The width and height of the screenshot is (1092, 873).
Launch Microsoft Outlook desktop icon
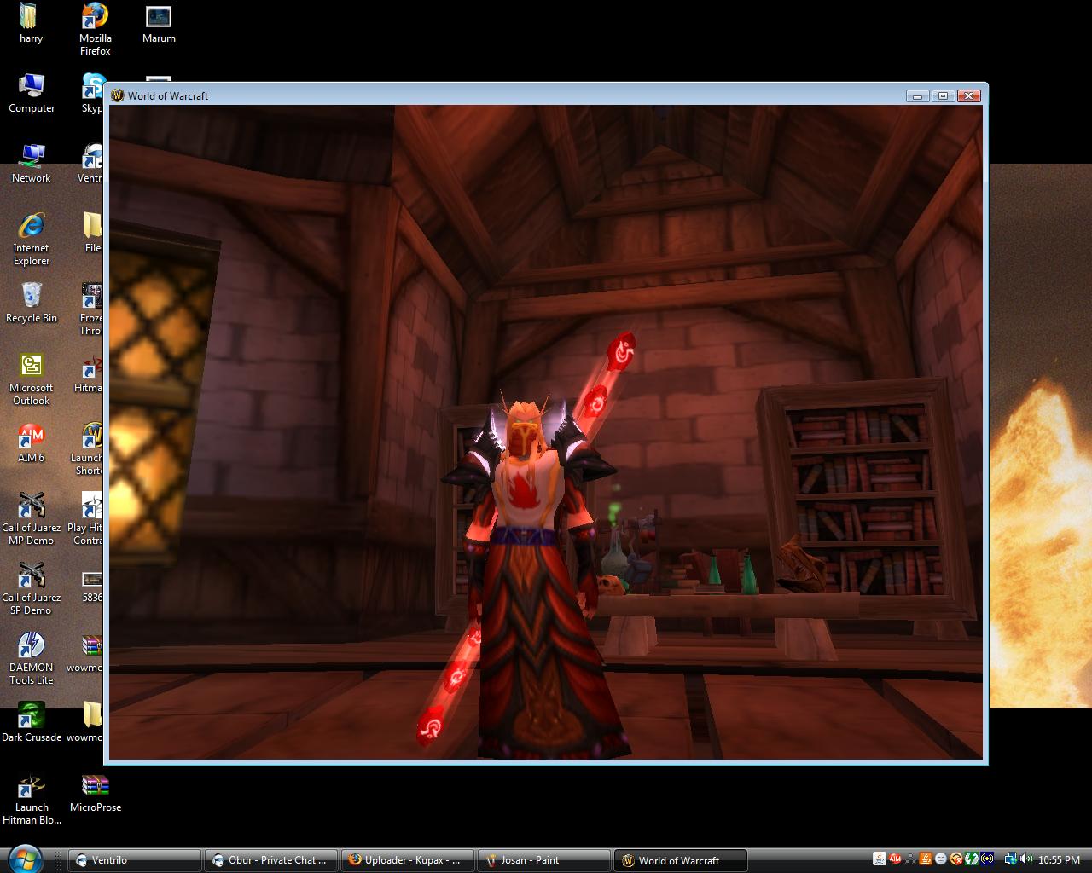[32, 379]
